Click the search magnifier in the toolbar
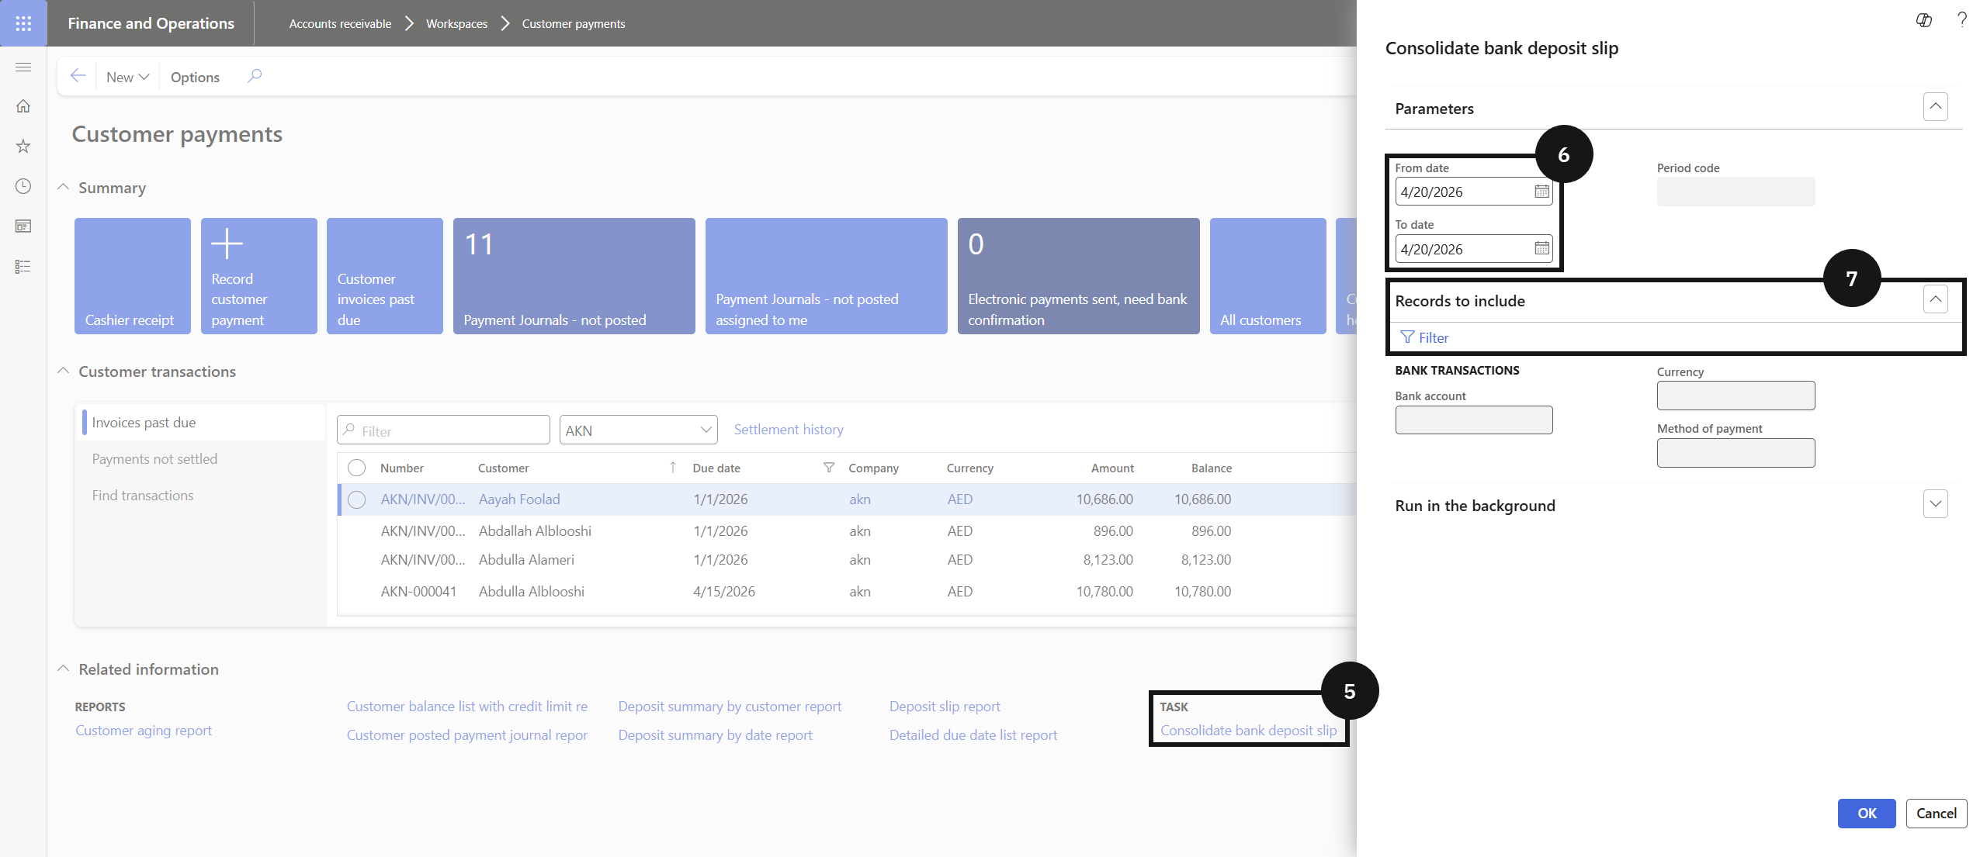 click(x=254, y=76)
